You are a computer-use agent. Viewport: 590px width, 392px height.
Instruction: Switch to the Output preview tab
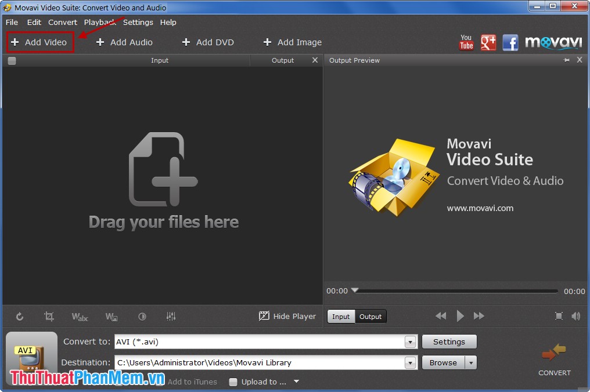[x=370, y=316]
